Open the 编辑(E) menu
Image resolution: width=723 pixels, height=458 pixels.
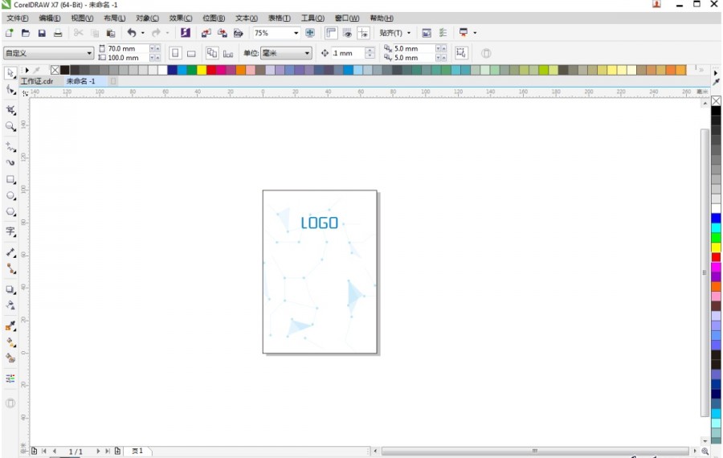[49, 18]
